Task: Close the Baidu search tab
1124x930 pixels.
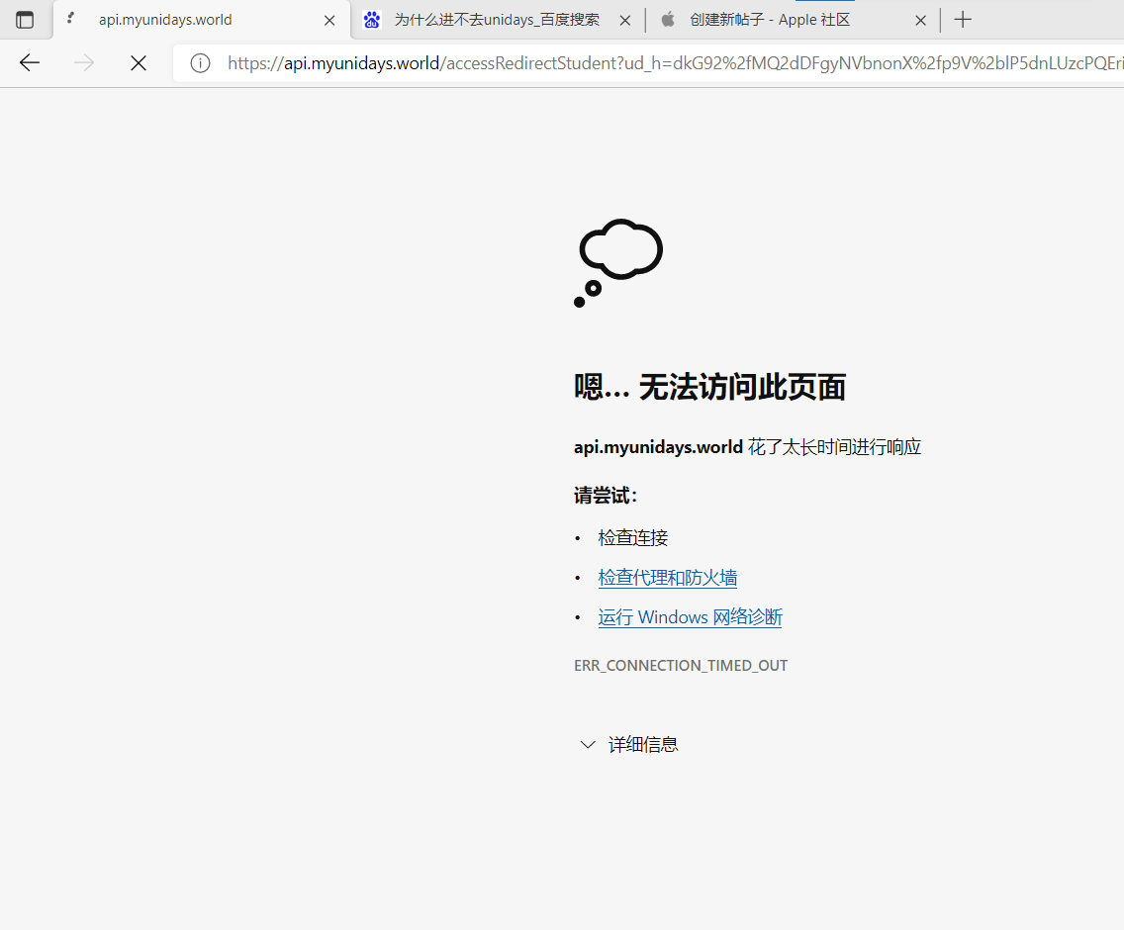Action: 625,20
